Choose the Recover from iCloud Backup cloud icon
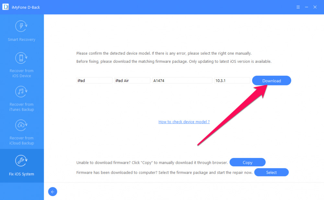This screenshot has width=324, height=200. click(x=21, y=125)
